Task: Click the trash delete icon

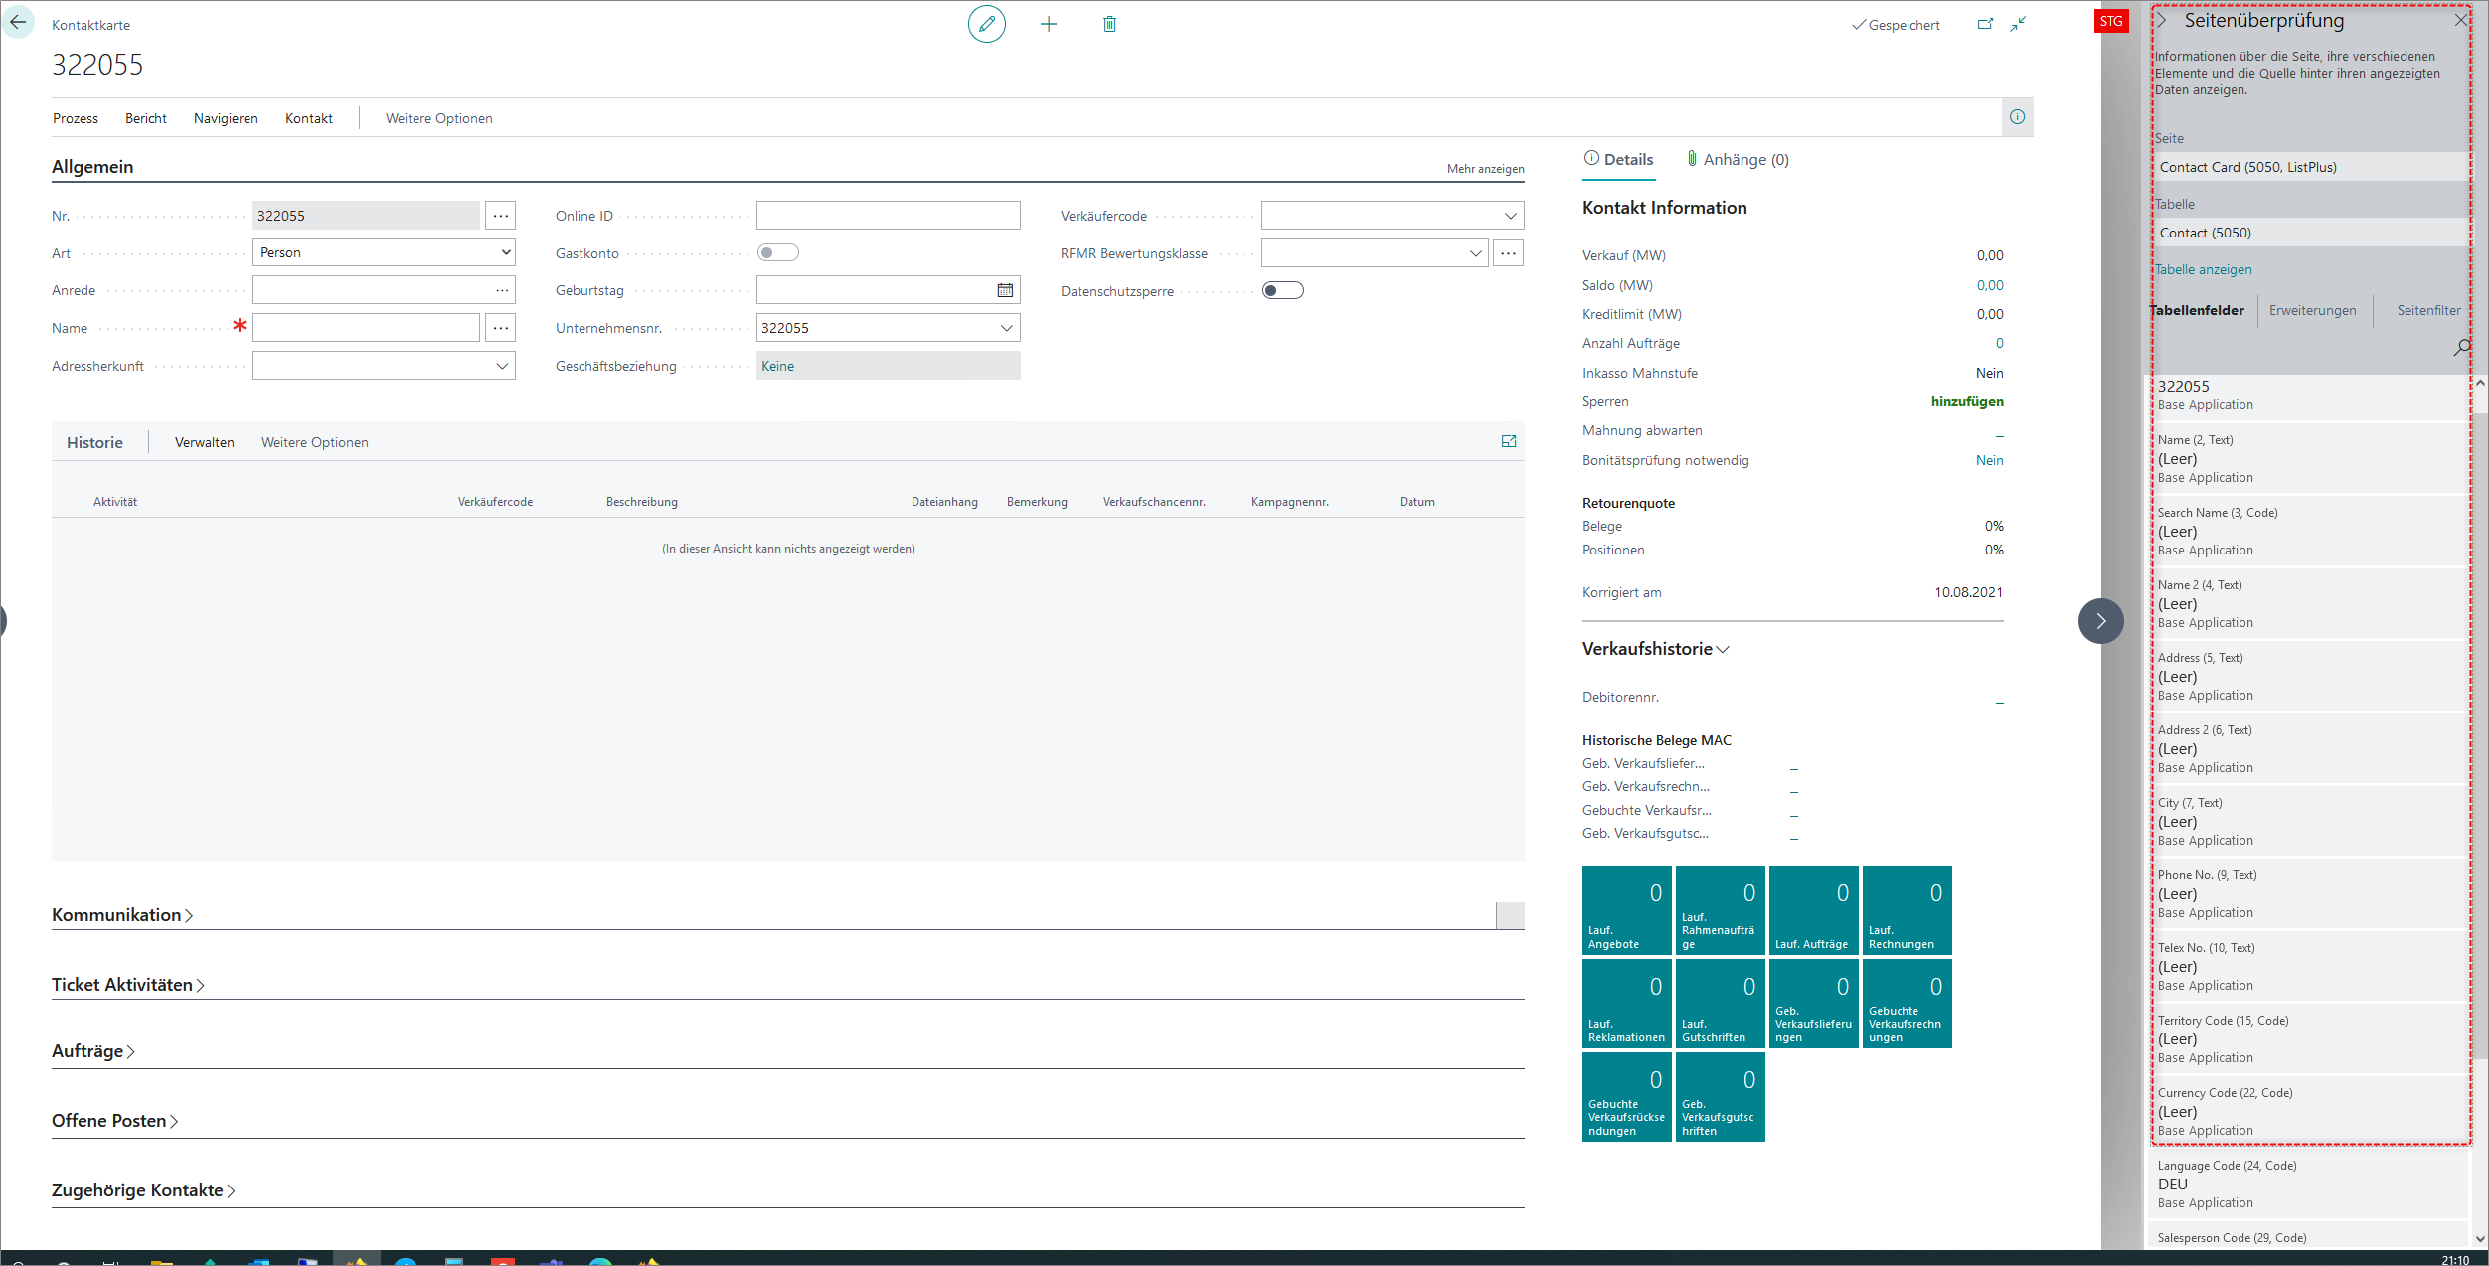Action: click(1109, 24)
